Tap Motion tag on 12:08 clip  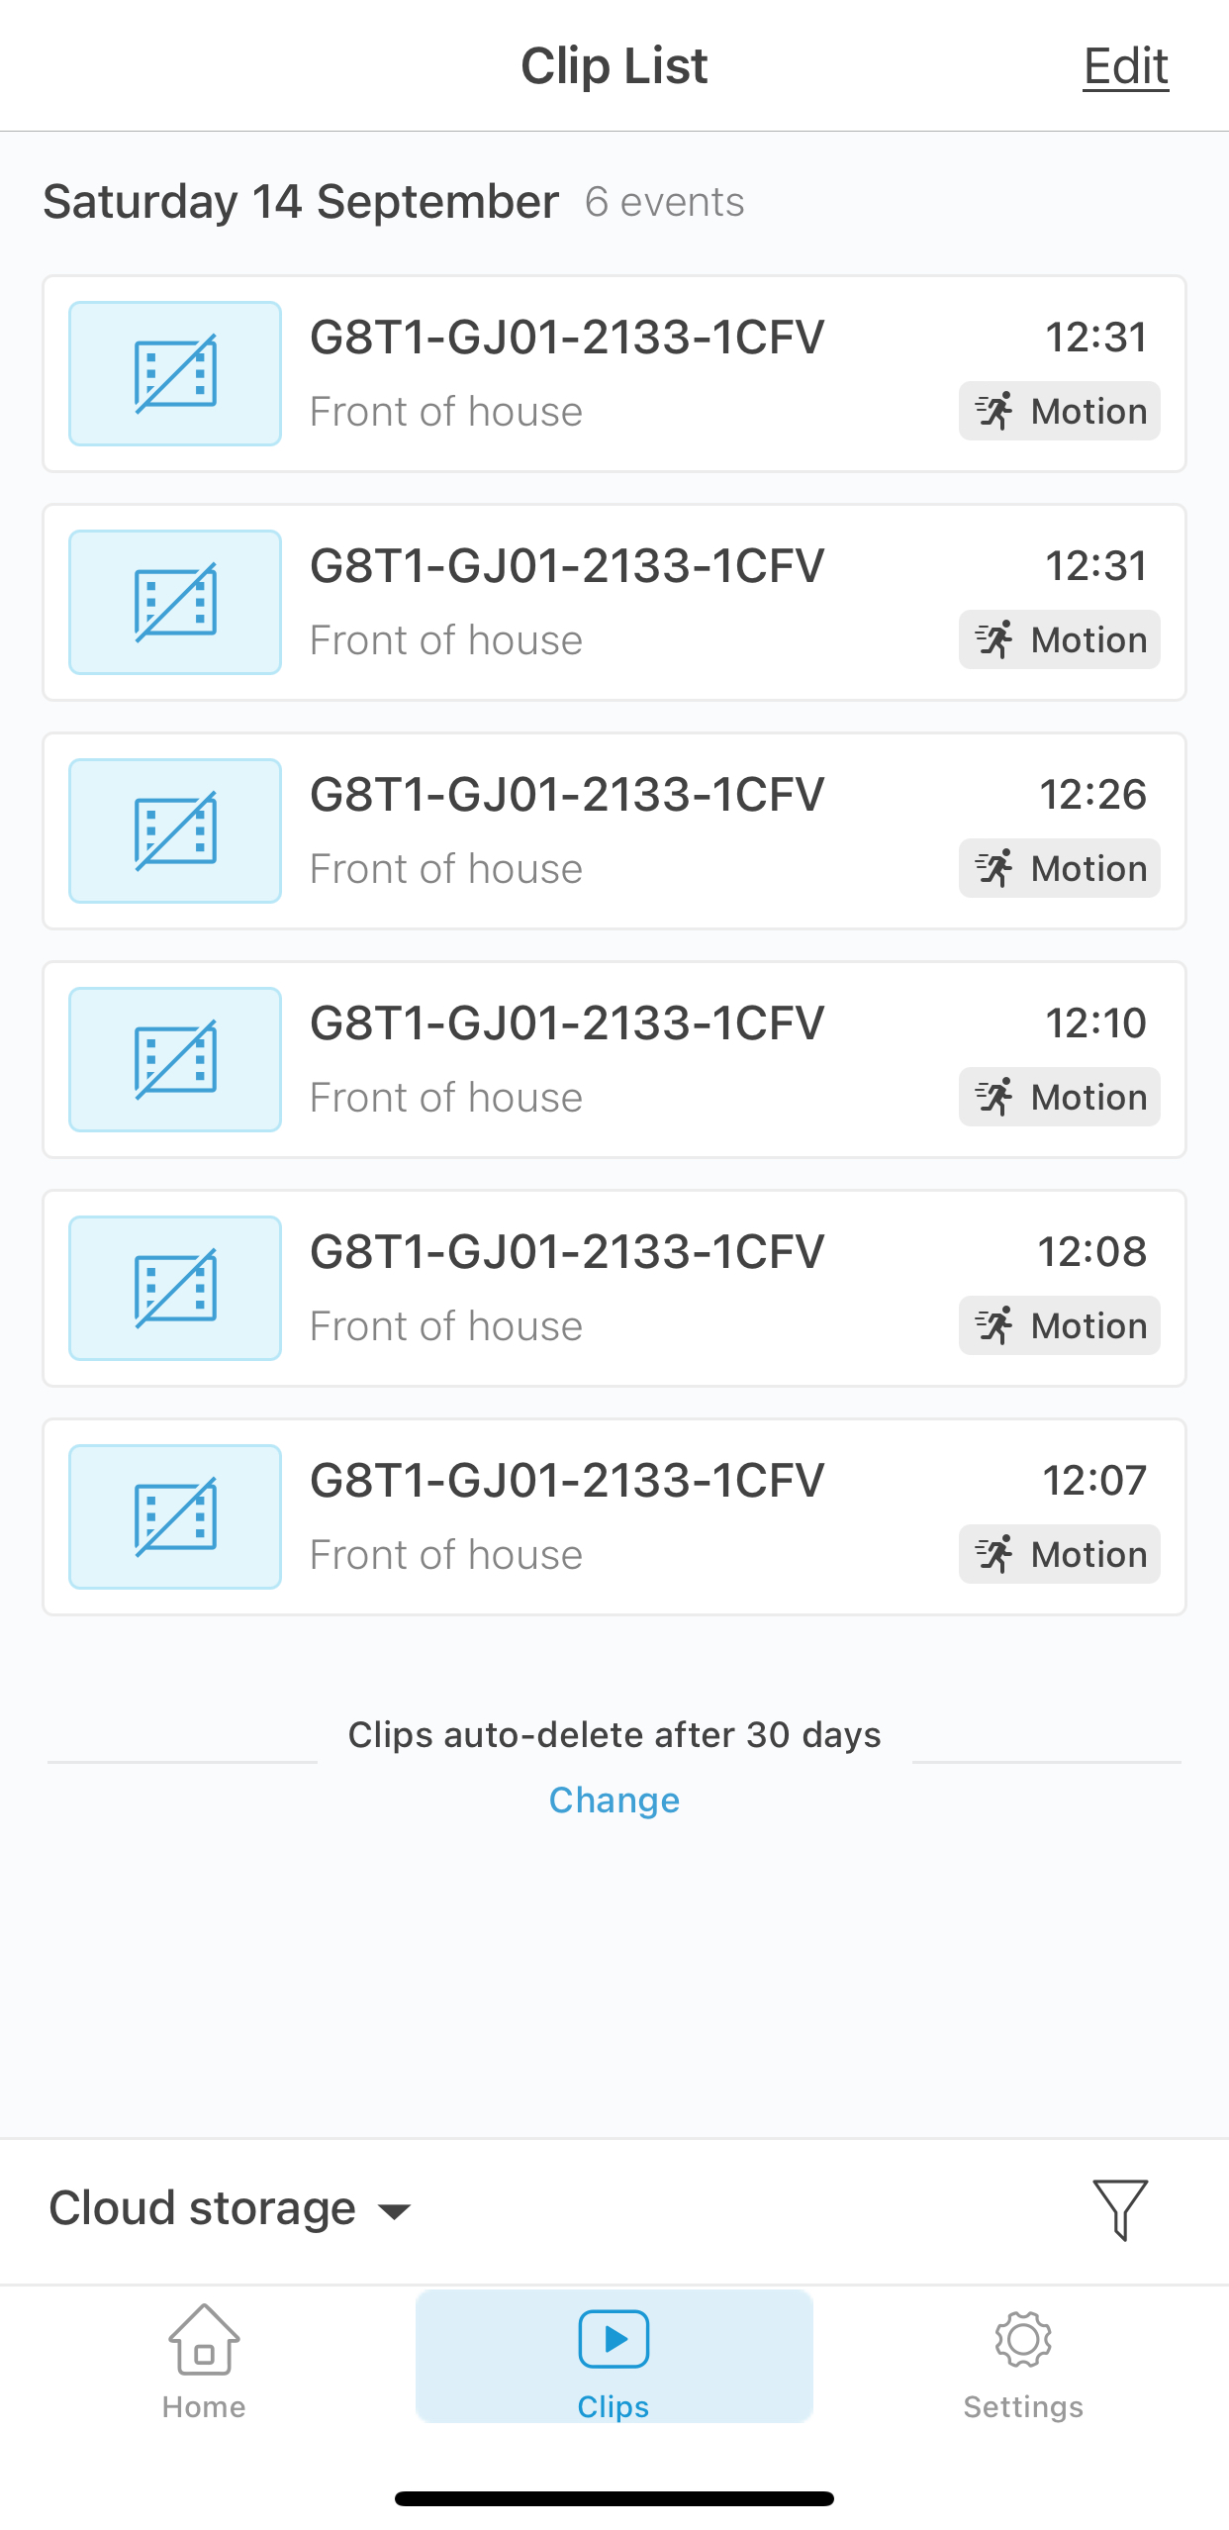point(1059,1325)
